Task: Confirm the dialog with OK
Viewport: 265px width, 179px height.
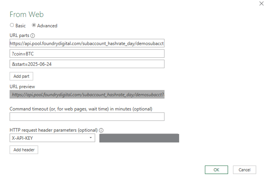Action: tap(216, 170)
